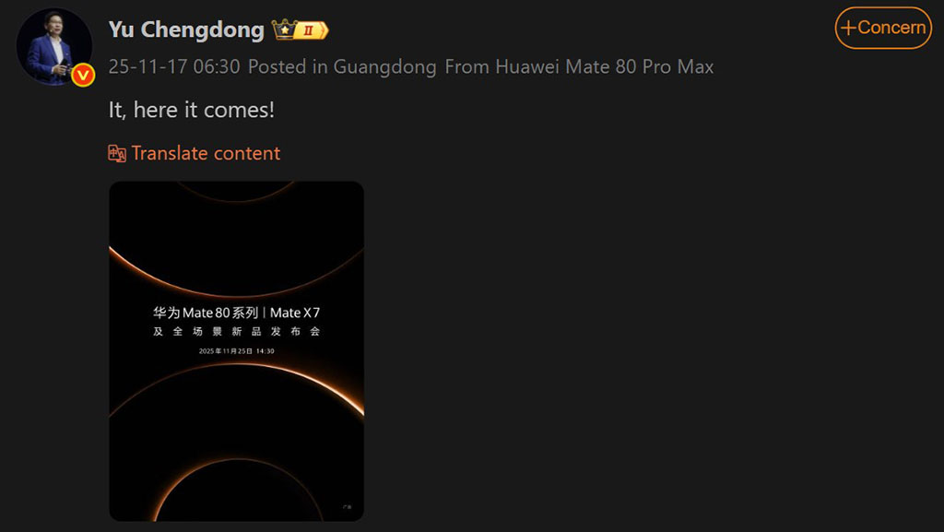
Task: Open the 25-11-17 06:30 post timestamp
Action: pos(174,66)
